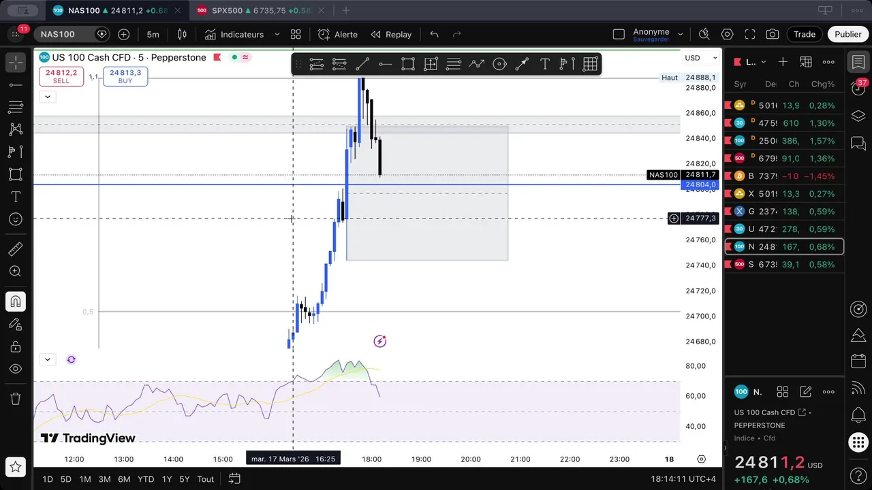Select long position tool in floating toolbar
The width and height of the screenshot is (872, 490).
[431, 64]
